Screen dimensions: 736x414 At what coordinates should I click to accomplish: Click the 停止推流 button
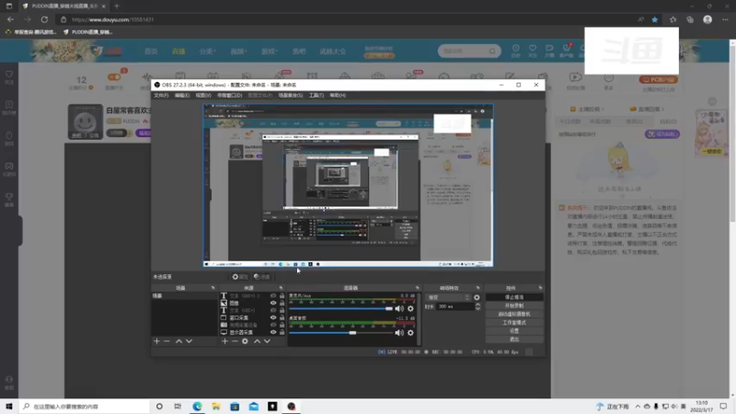(514, 297)
